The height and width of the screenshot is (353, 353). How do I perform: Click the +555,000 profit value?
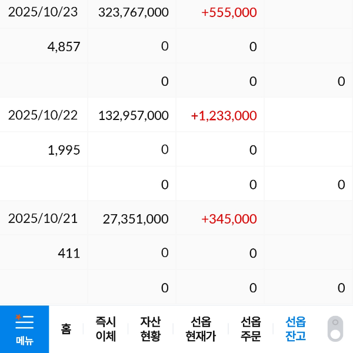(x=229, y=12)
